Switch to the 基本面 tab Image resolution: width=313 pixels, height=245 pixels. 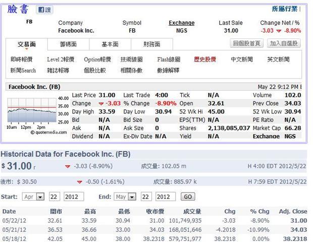(110, 44)
